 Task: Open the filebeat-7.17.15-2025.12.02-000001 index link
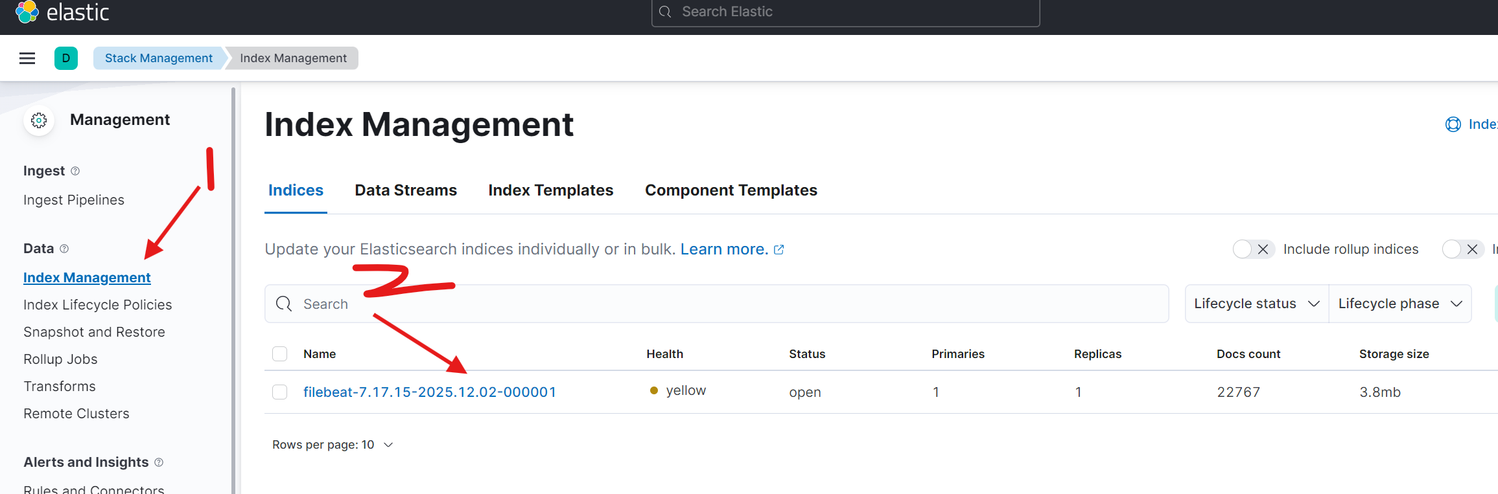pos(429,392)
